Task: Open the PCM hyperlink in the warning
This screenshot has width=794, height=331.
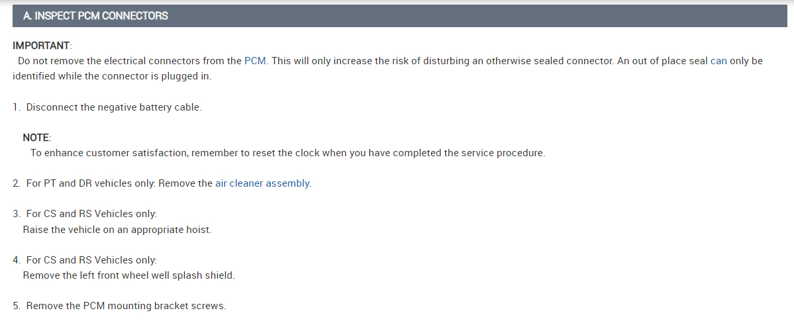Action: [x=255, y=61]
